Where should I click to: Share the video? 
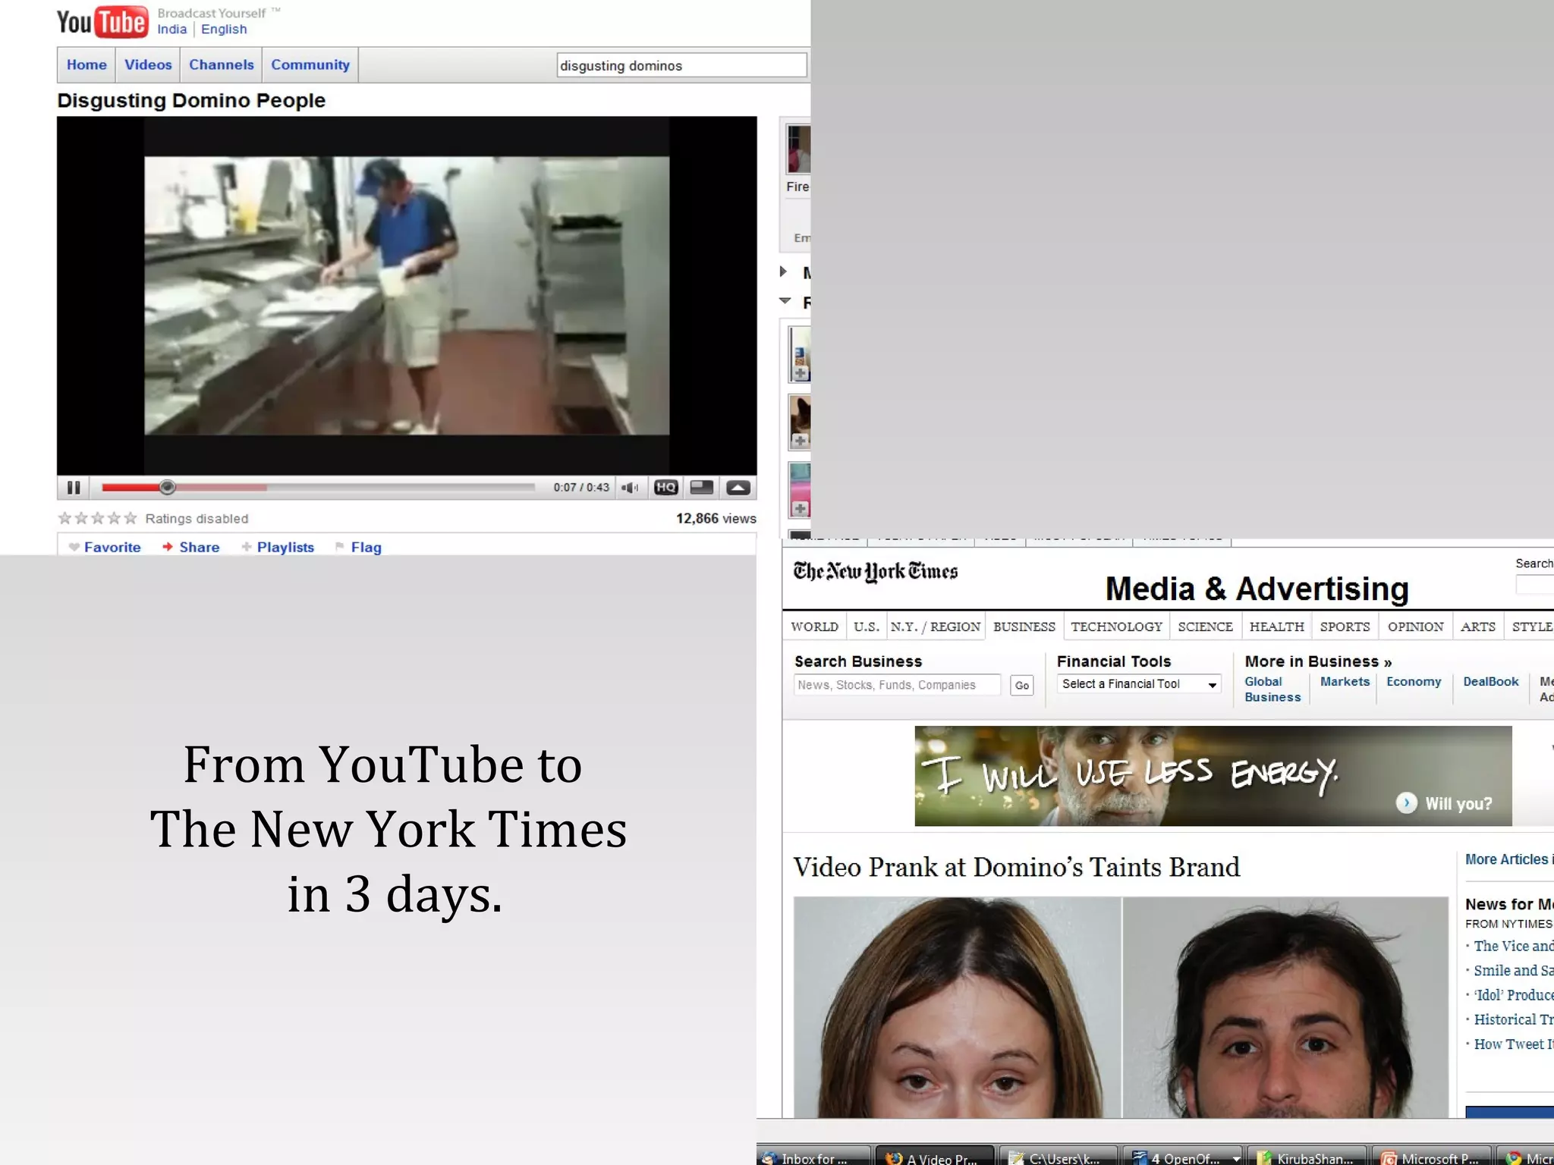(191, 547)
